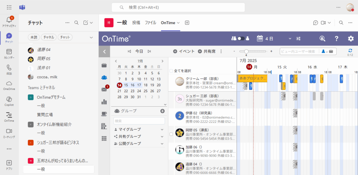Image resolution: width=358 pixels, height=175 pixels.
Task: Switch to the ファイル tab
Action: point(150,23)
